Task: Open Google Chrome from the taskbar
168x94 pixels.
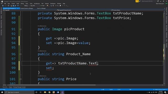Action: 49,92
